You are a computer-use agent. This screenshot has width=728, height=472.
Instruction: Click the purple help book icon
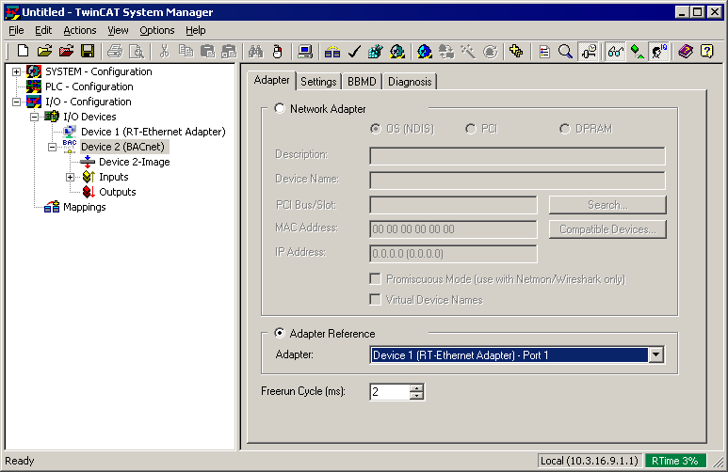pos(686,51)
